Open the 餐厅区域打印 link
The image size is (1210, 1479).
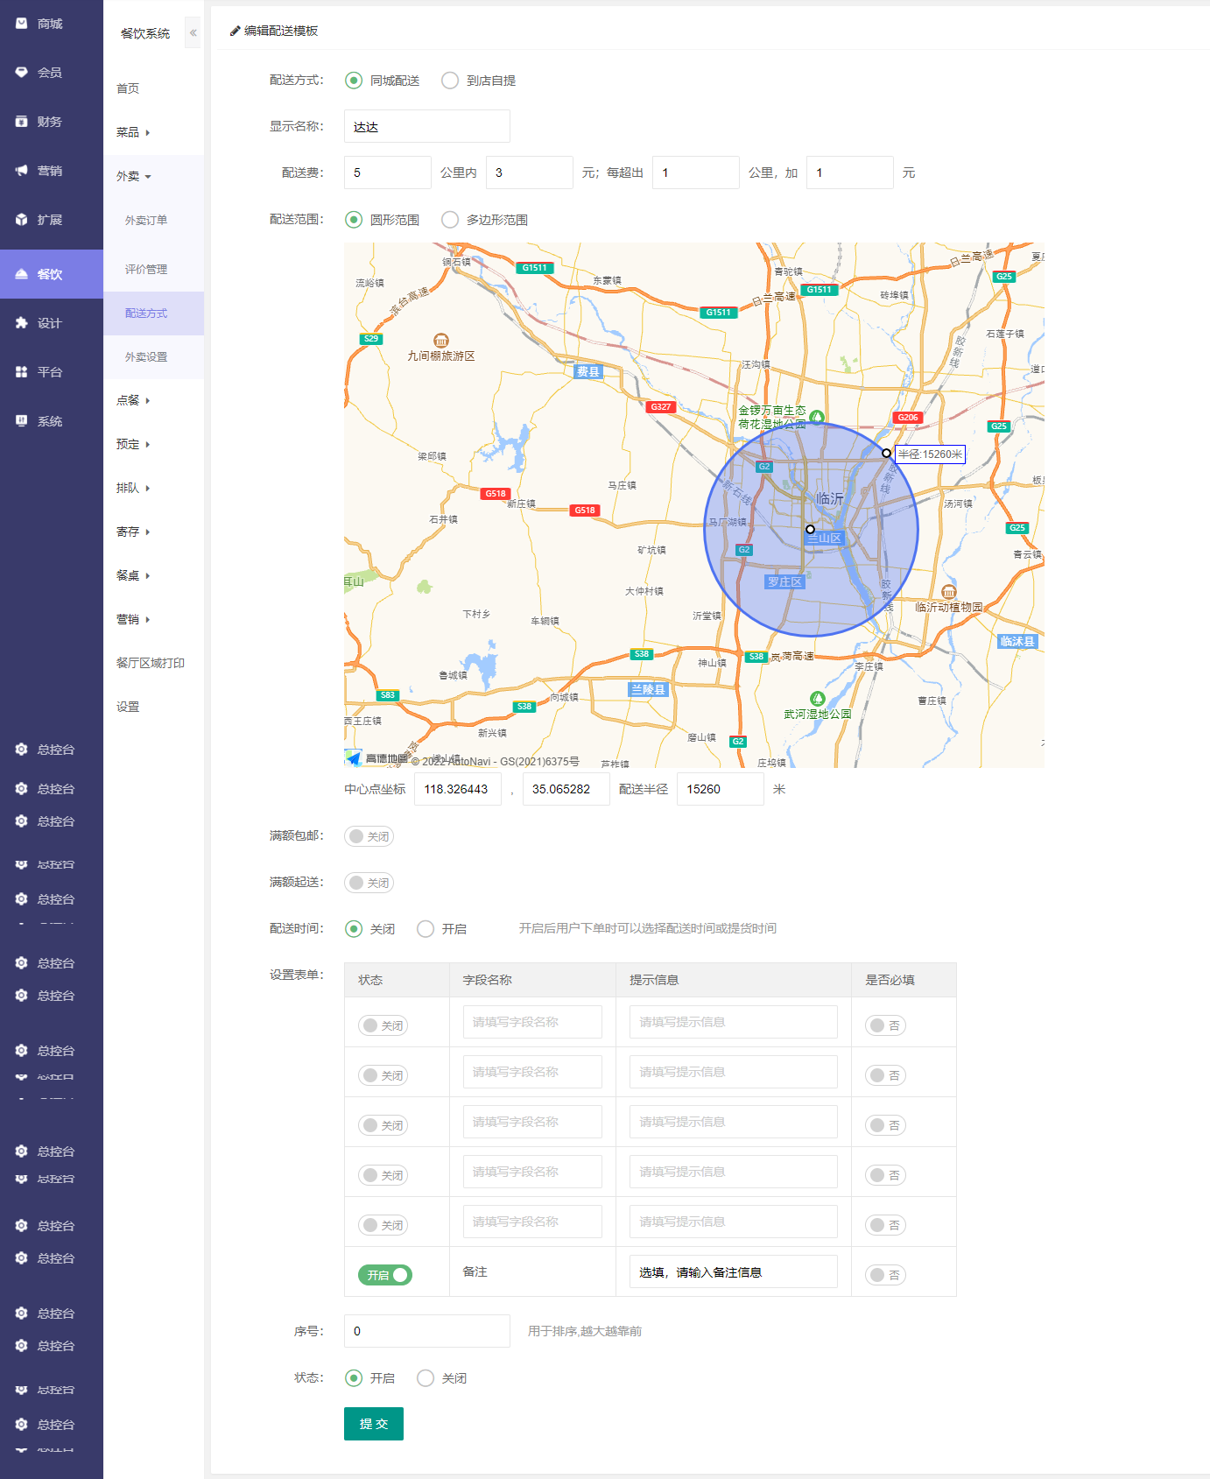click(x=151, y=663)
